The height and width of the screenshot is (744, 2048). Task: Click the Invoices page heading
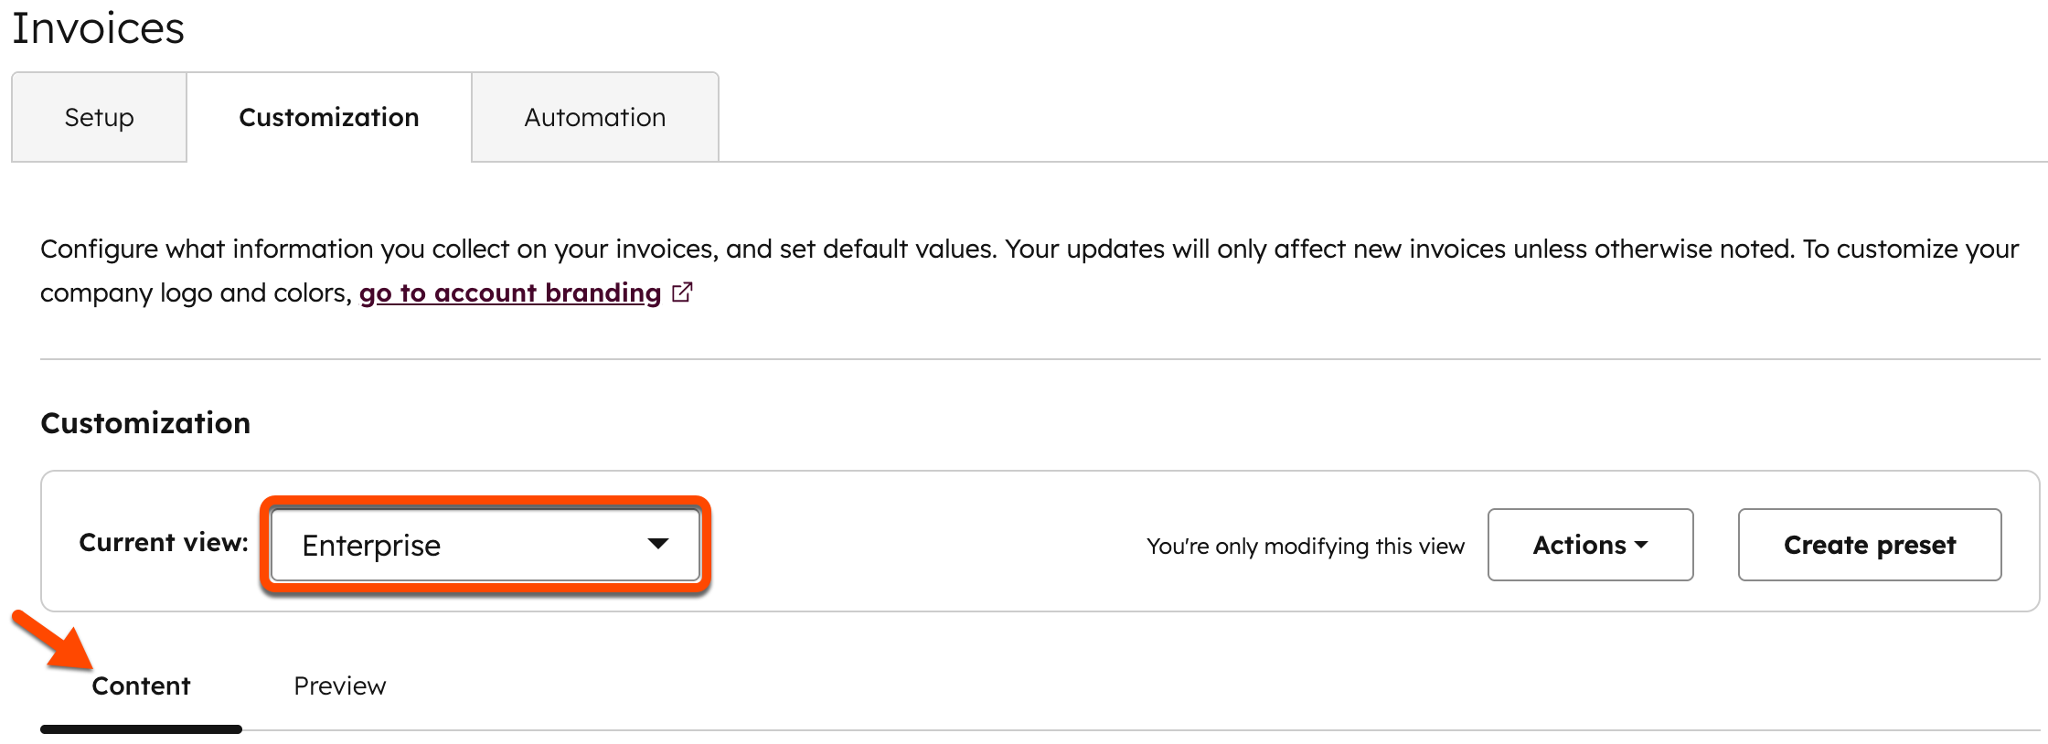coord(96,28)
